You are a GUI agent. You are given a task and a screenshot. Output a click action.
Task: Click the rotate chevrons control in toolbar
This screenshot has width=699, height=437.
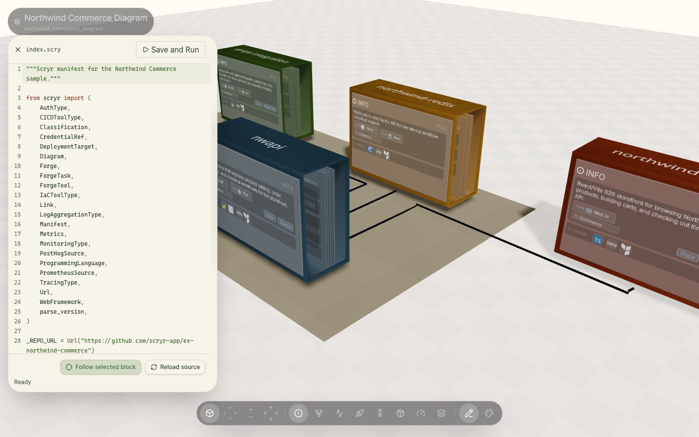click(x=230, y=413)
